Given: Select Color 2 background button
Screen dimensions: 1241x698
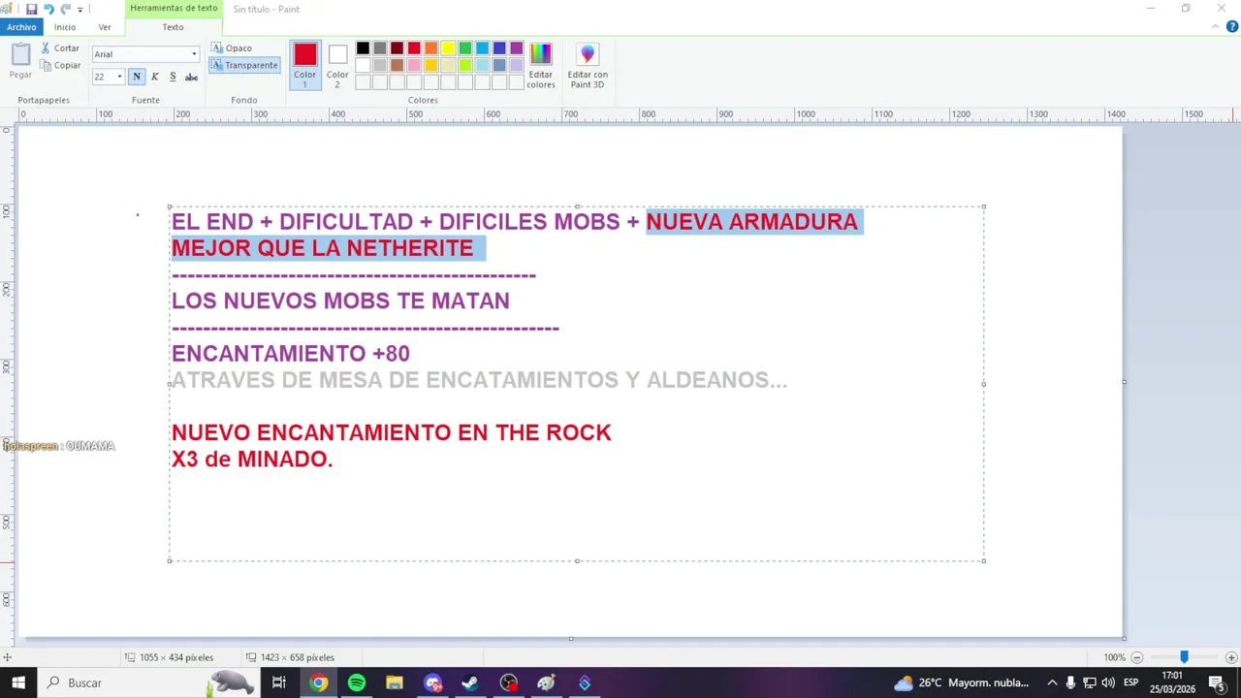Looking at the screenshot, I should [337, 65].
